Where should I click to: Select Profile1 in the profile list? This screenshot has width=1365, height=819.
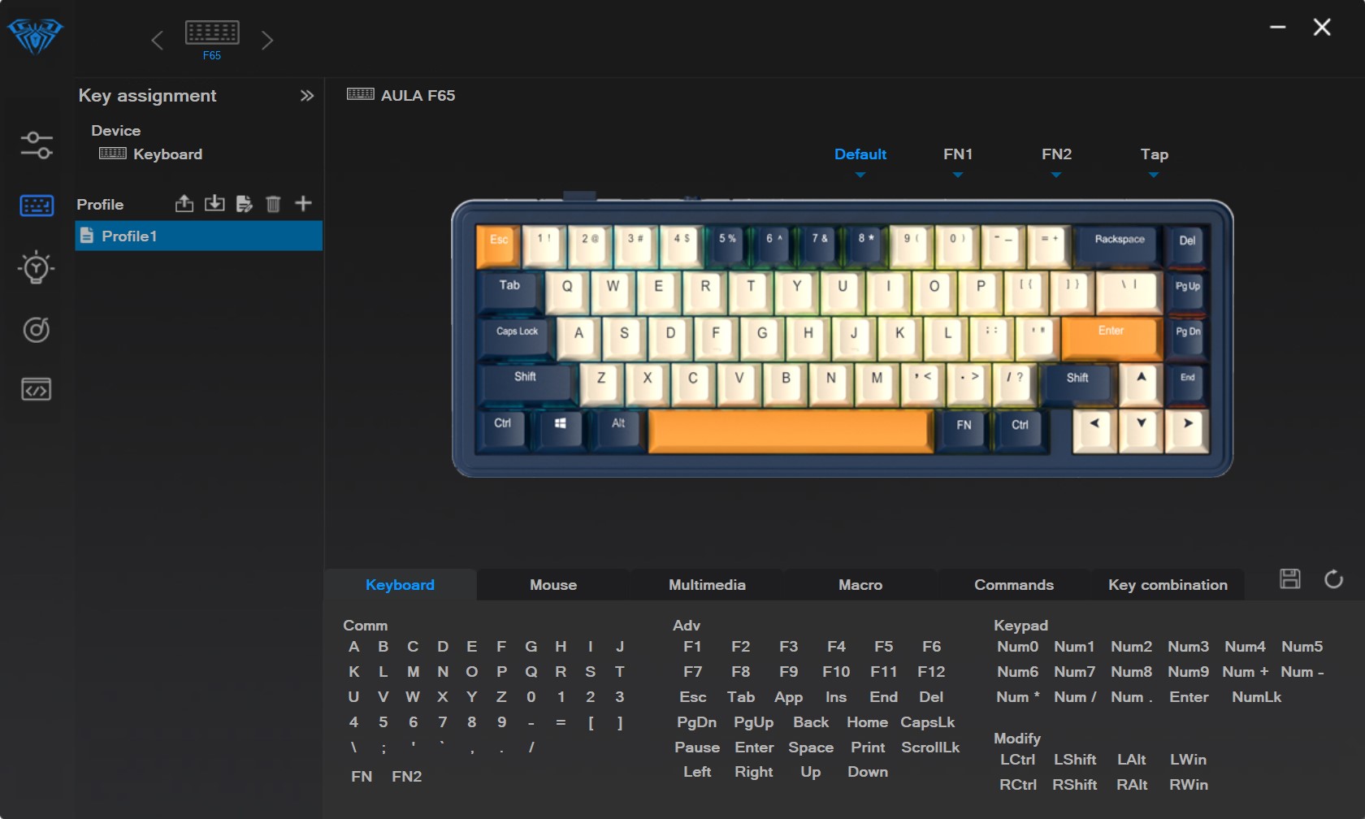(199, 236)
